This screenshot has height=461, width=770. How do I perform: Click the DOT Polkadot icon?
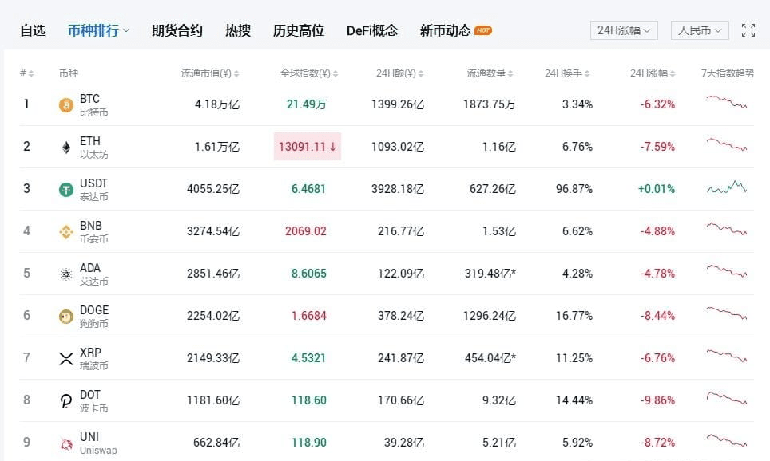coord(66,400)
